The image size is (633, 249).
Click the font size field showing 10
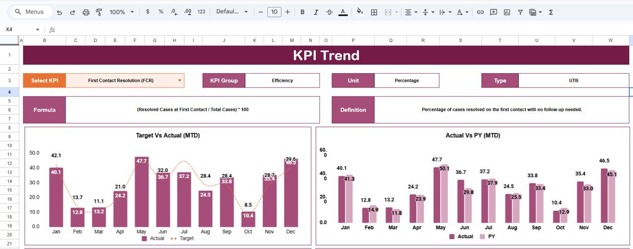tap(274, 12)
